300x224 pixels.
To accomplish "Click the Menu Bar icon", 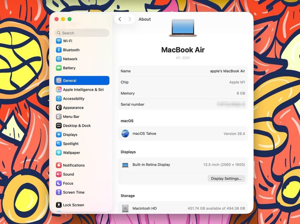I will pyautogui.click(x=59, y=116).
